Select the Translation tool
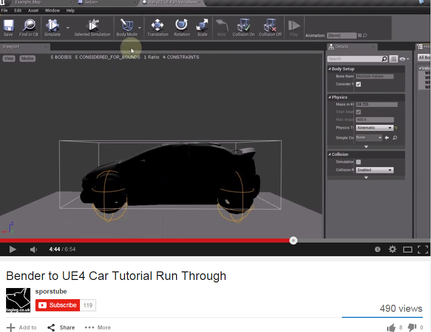Screen dimensions: 431x332 (x=157, y=28)
